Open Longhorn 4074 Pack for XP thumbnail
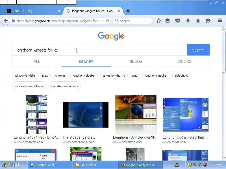The height and width of the screenshot is (169, 226). 37,115
